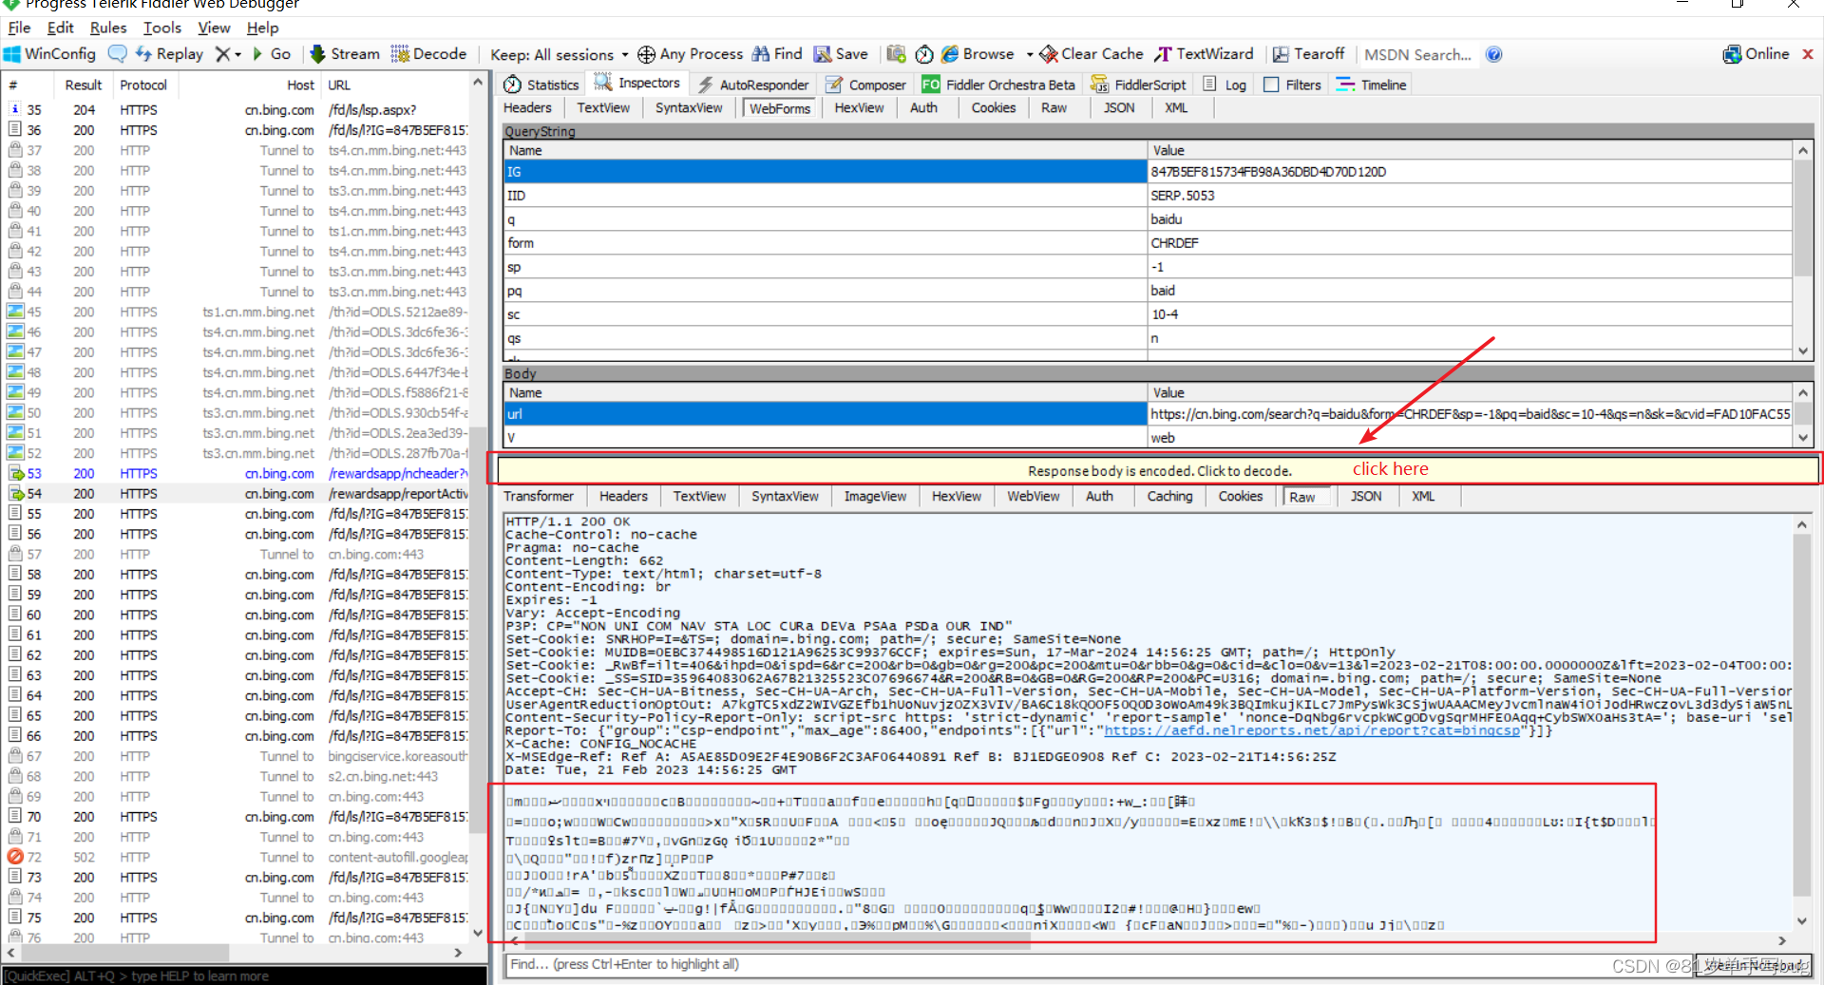Click session list horizontal scrollbar
1824x985 pixels.
click(123, 952)
